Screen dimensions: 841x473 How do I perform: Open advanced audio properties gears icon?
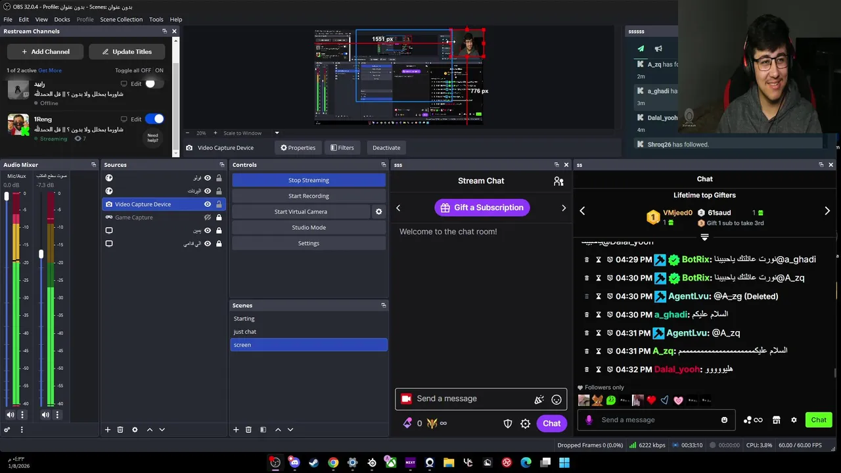point(7,430)
